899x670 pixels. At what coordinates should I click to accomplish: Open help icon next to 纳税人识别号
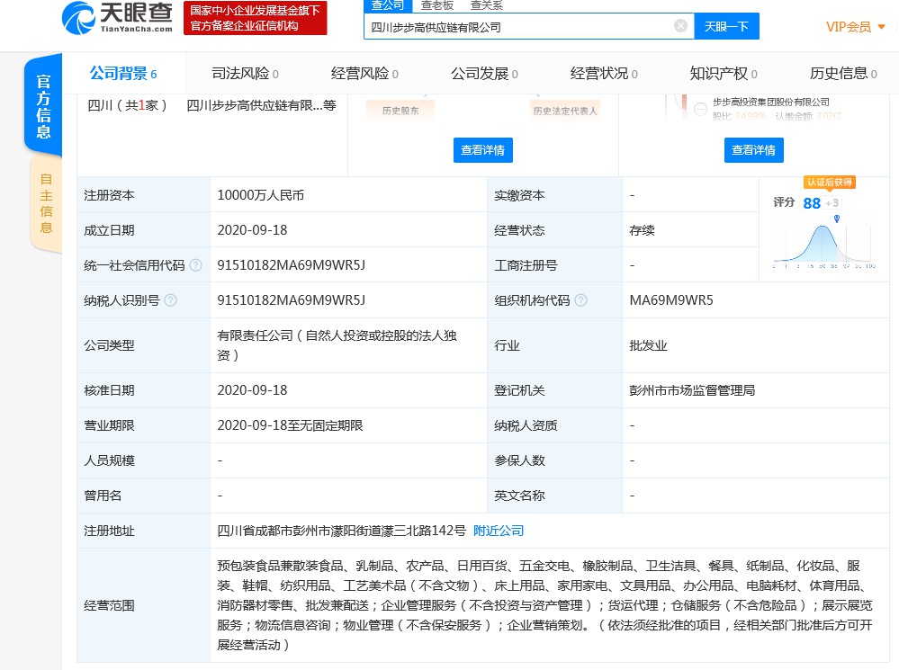170,300
